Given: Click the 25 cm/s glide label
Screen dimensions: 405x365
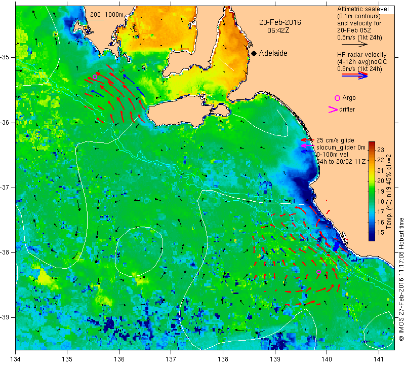Looking at the screenshot, I should pyautogui.click(x=335, y=140).
